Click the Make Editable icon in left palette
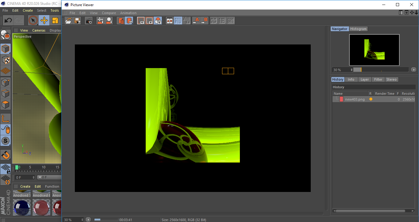The image size is (419, 222). pos(6,35)
